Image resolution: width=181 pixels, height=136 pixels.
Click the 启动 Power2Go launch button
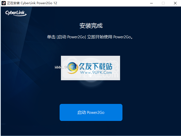[91, 112]
